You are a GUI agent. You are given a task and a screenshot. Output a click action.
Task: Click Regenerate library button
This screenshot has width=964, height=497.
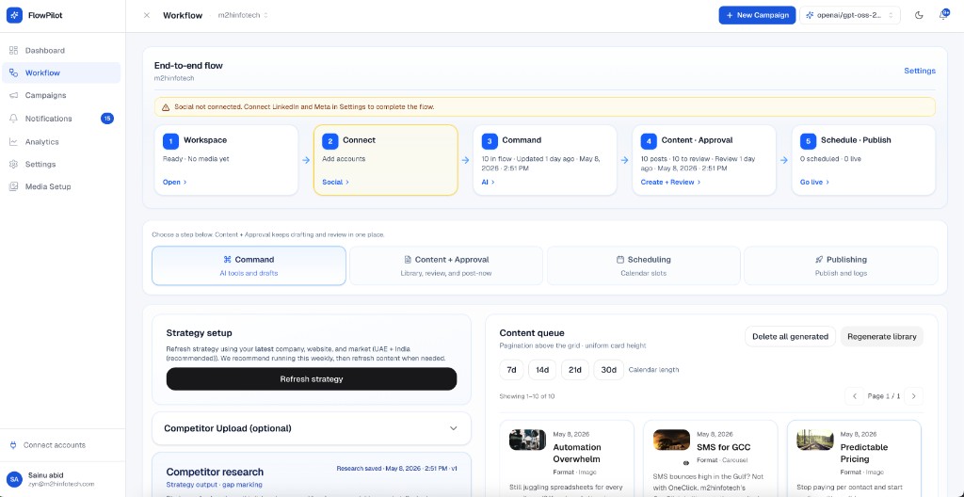point(881,336)
